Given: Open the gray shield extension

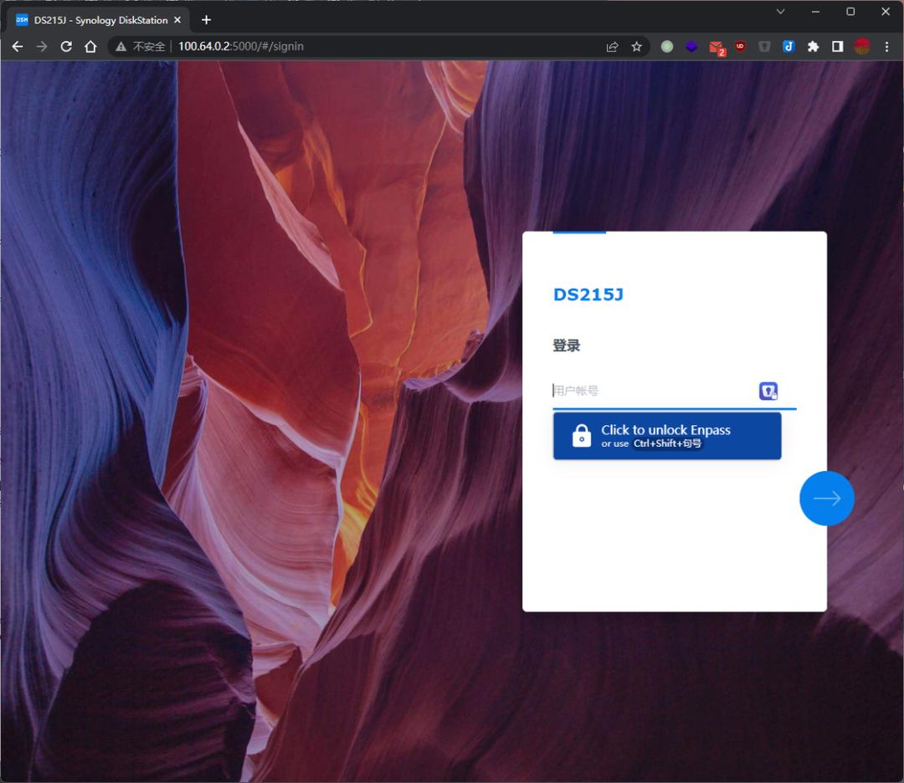Looking at the screenshot, I should point(764,47).
